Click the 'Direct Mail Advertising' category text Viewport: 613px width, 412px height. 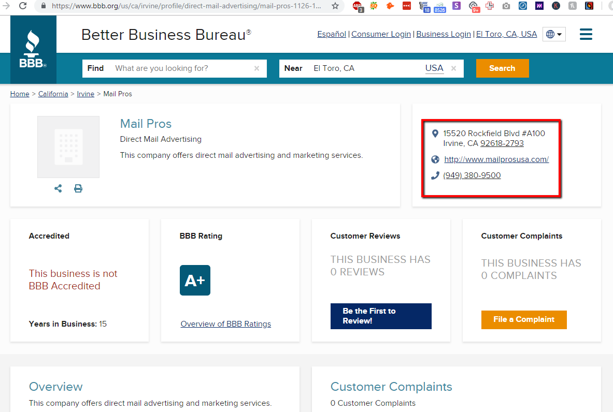(161, 139)
